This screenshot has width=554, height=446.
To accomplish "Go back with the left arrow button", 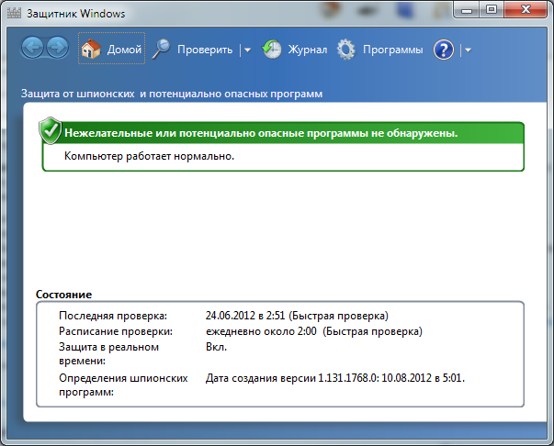I will pos(33,48).
